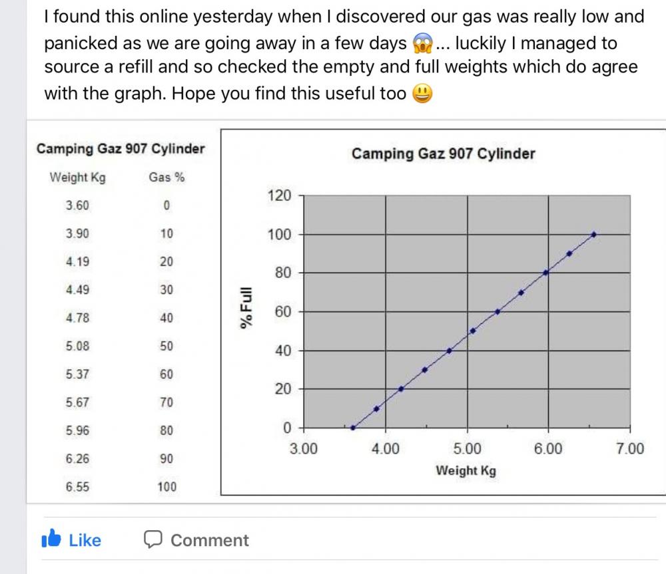Click the 0% data point on graph
The height and width of the screenshot is (574, 666).
pos(353,428)
